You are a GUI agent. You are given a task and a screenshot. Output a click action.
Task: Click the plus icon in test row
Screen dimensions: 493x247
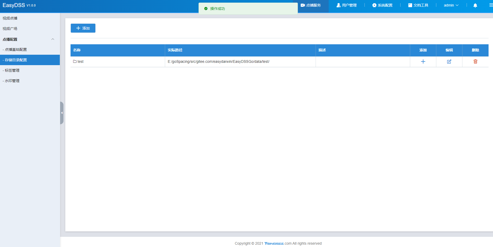[423, 61]
